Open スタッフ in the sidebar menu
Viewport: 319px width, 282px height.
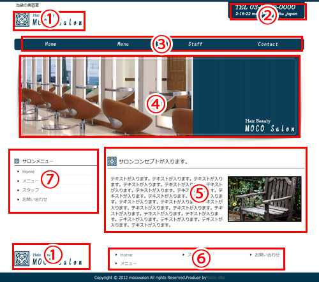31,190
